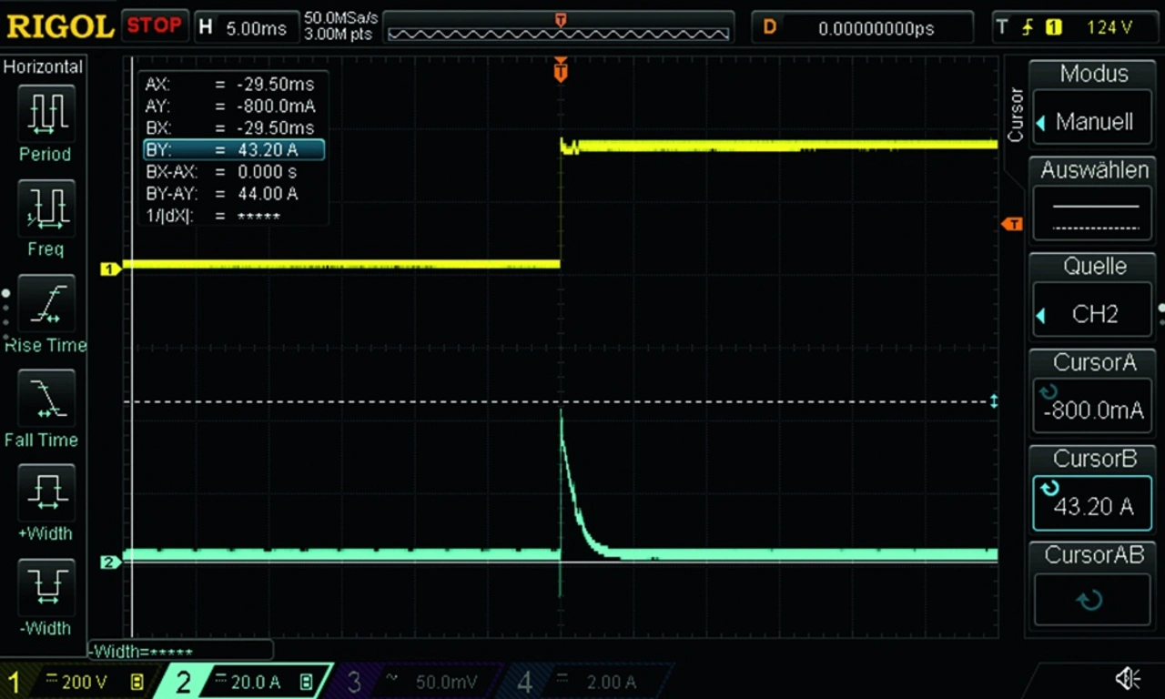Select the -Width measurement icon

46,587
